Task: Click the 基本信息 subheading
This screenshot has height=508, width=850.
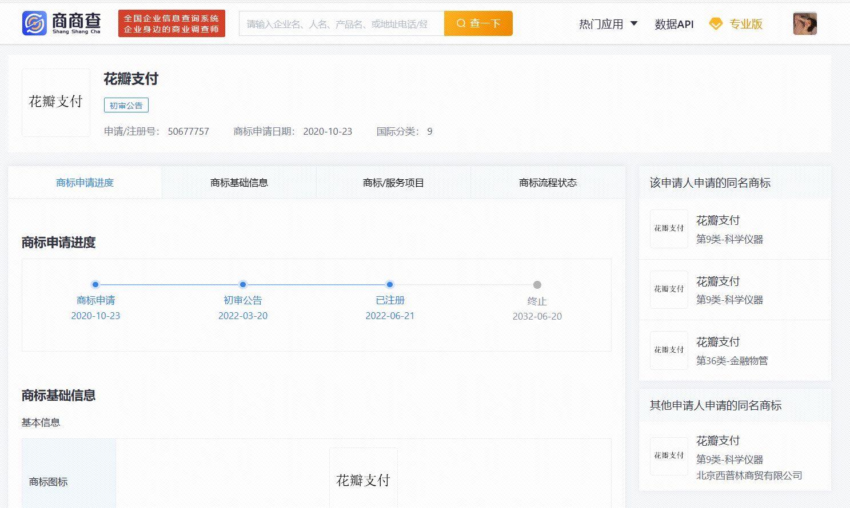Action: [x=41, y=423]
